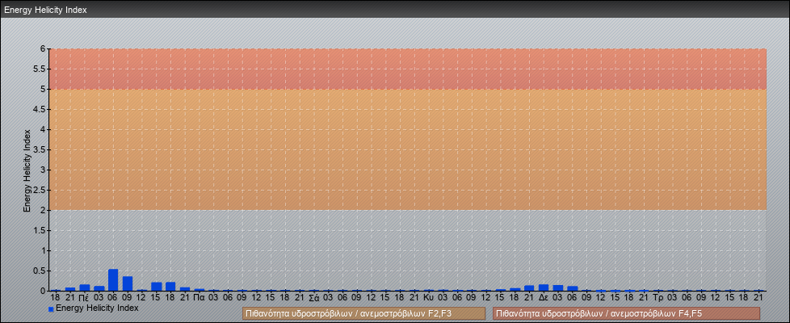This screenshot has width=790, height=323.
Task: Click the 0.5 tick label on y-axis
Action: 39,271
